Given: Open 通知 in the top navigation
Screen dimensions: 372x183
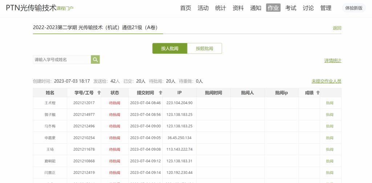Looking at the screenshot, I should click(256, 8).
